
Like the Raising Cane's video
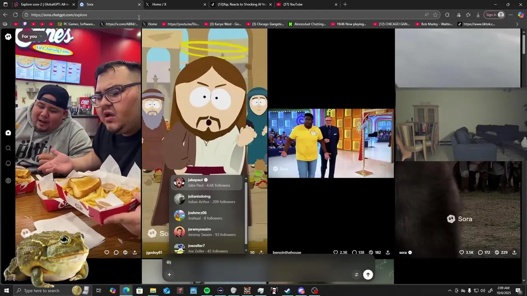(107, 252)
